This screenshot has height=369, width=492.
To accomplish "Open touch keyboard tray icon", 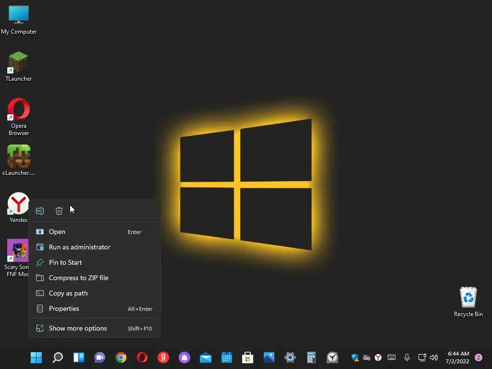I will coord(392,357).
